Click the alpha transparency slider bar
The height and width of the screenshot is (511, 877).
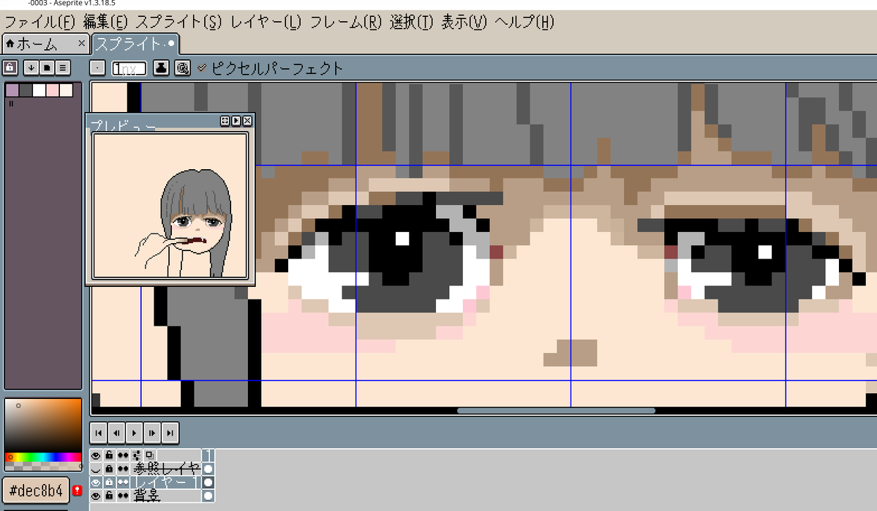pos(43,466)
